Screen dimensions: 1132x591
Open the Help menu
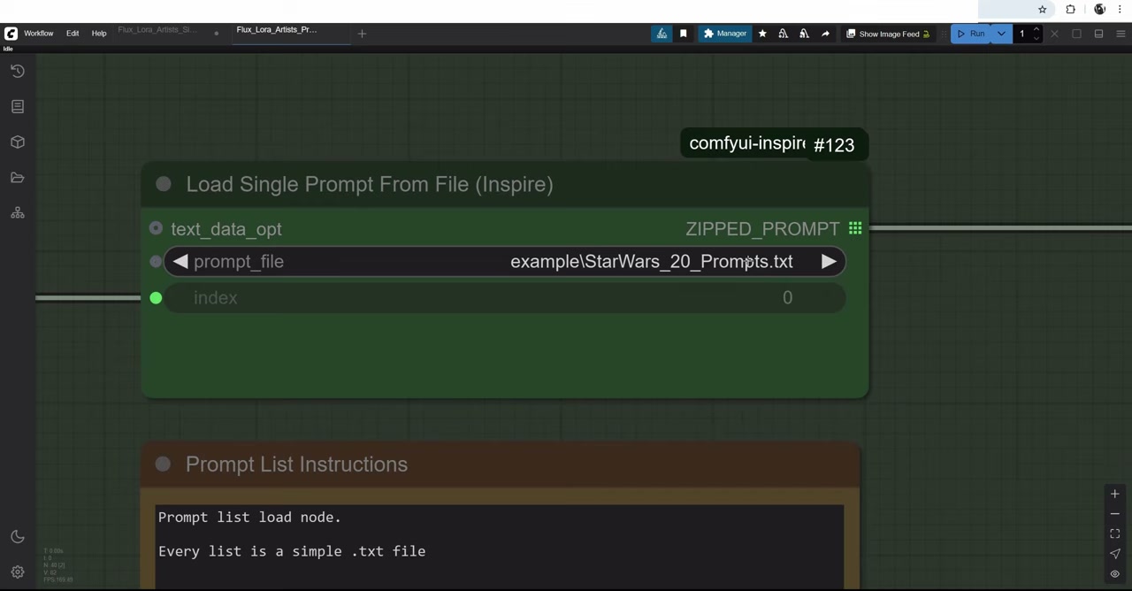pos(99,34)
